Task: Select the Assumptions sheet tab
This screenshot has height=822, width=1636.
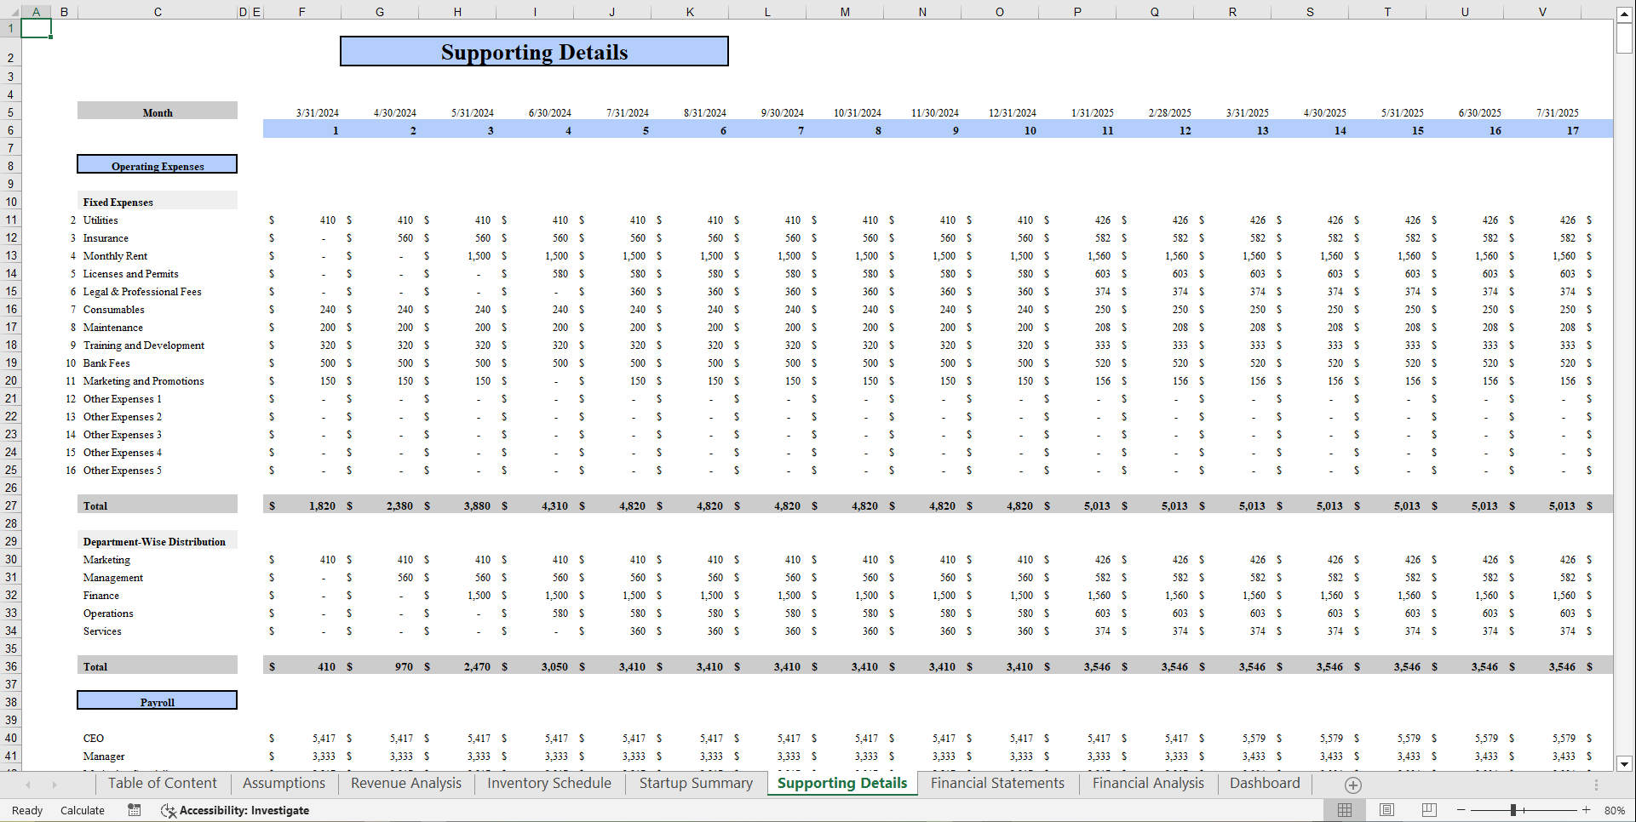Action: click(x=284, y=784)
